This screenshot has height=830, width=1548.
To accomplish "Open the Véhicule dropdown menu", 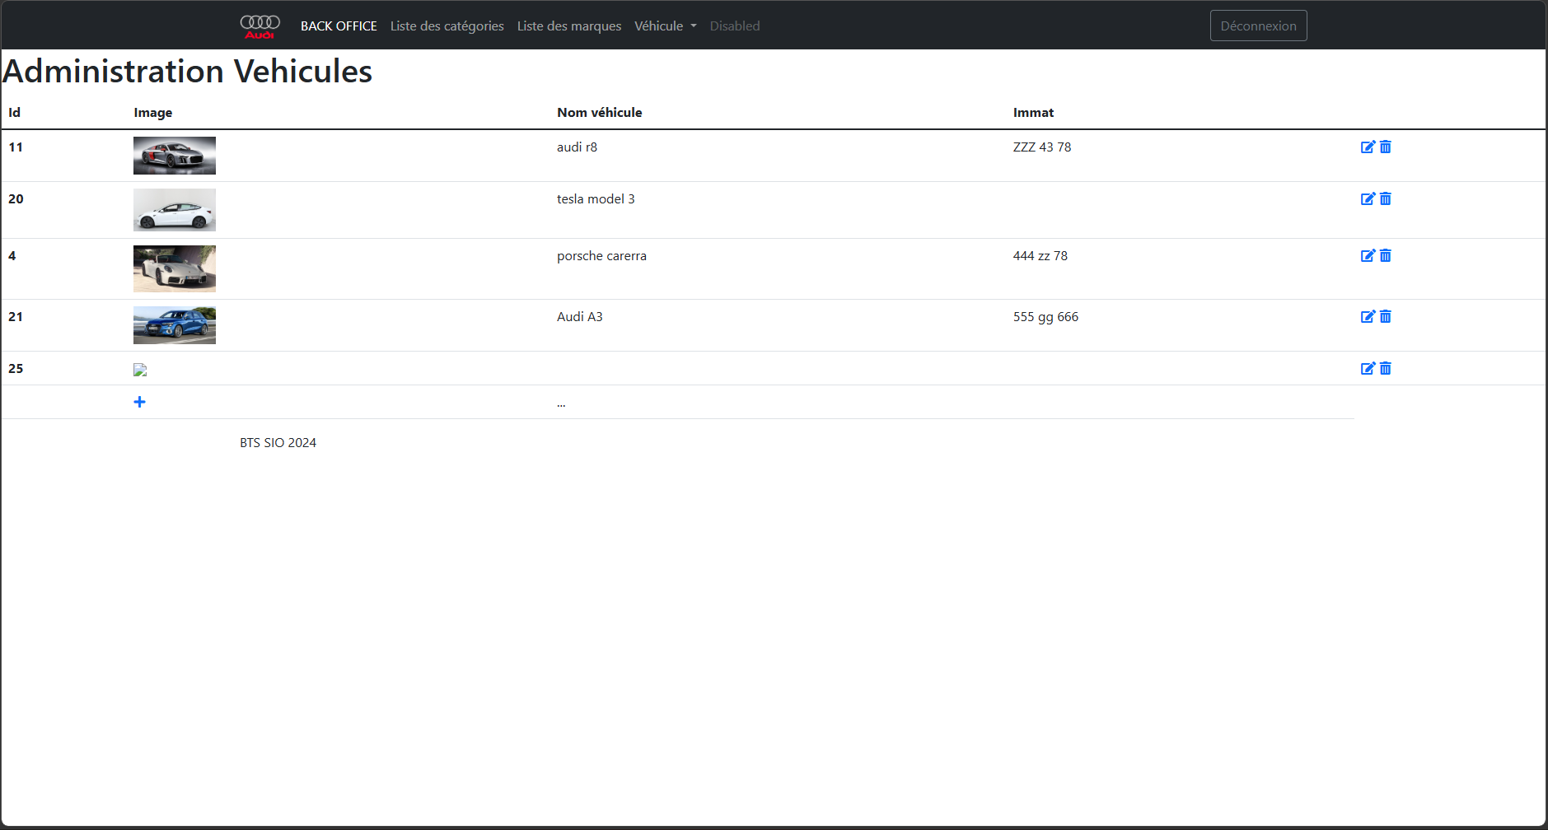I will pyautogui.click(x=666, y=26).
